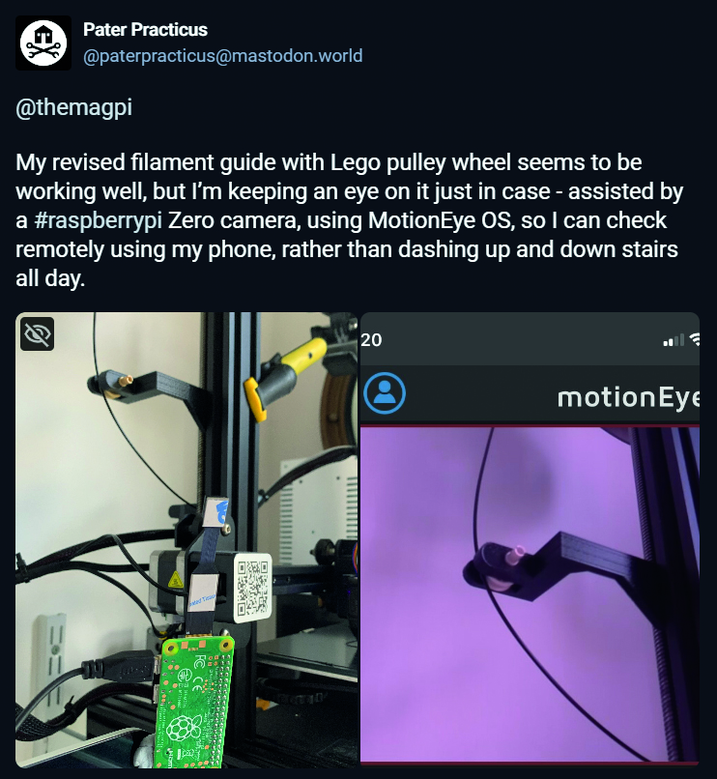Click the motionEye title text
The width and height of the screenshot is (717, 779).
(628, 397)
